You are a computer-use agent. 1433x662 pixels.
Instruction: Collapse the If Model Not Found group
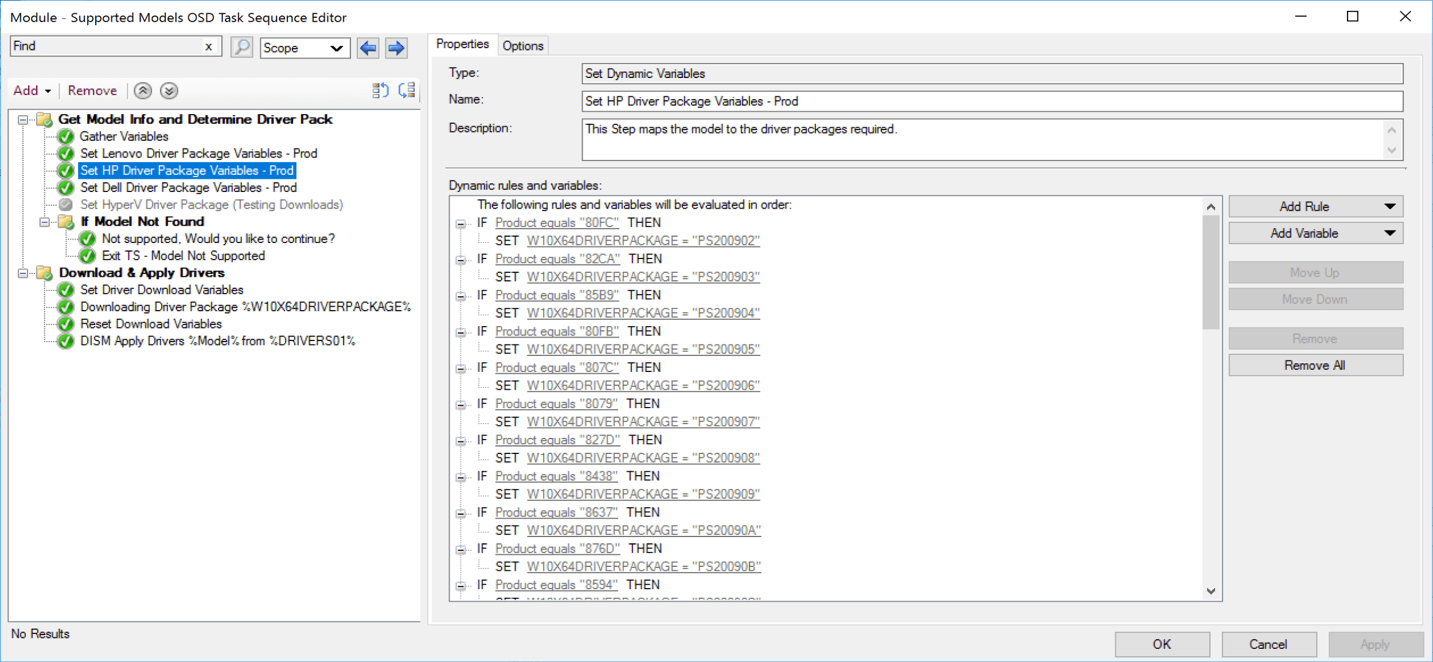tap(44, 222)
